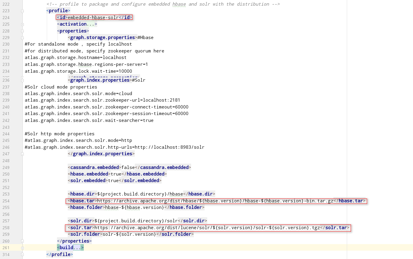Click the zookeeper-session-timeout=60000 line
413x259 pixels.
107,114
